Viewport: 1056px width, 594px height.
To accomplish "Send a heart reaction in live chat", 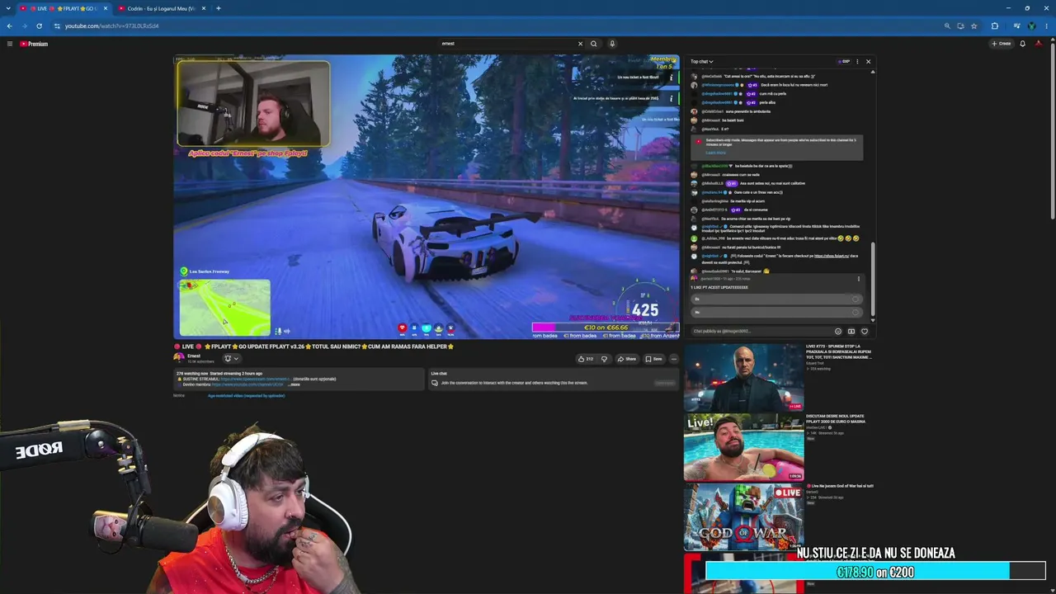I will point(864,331).
